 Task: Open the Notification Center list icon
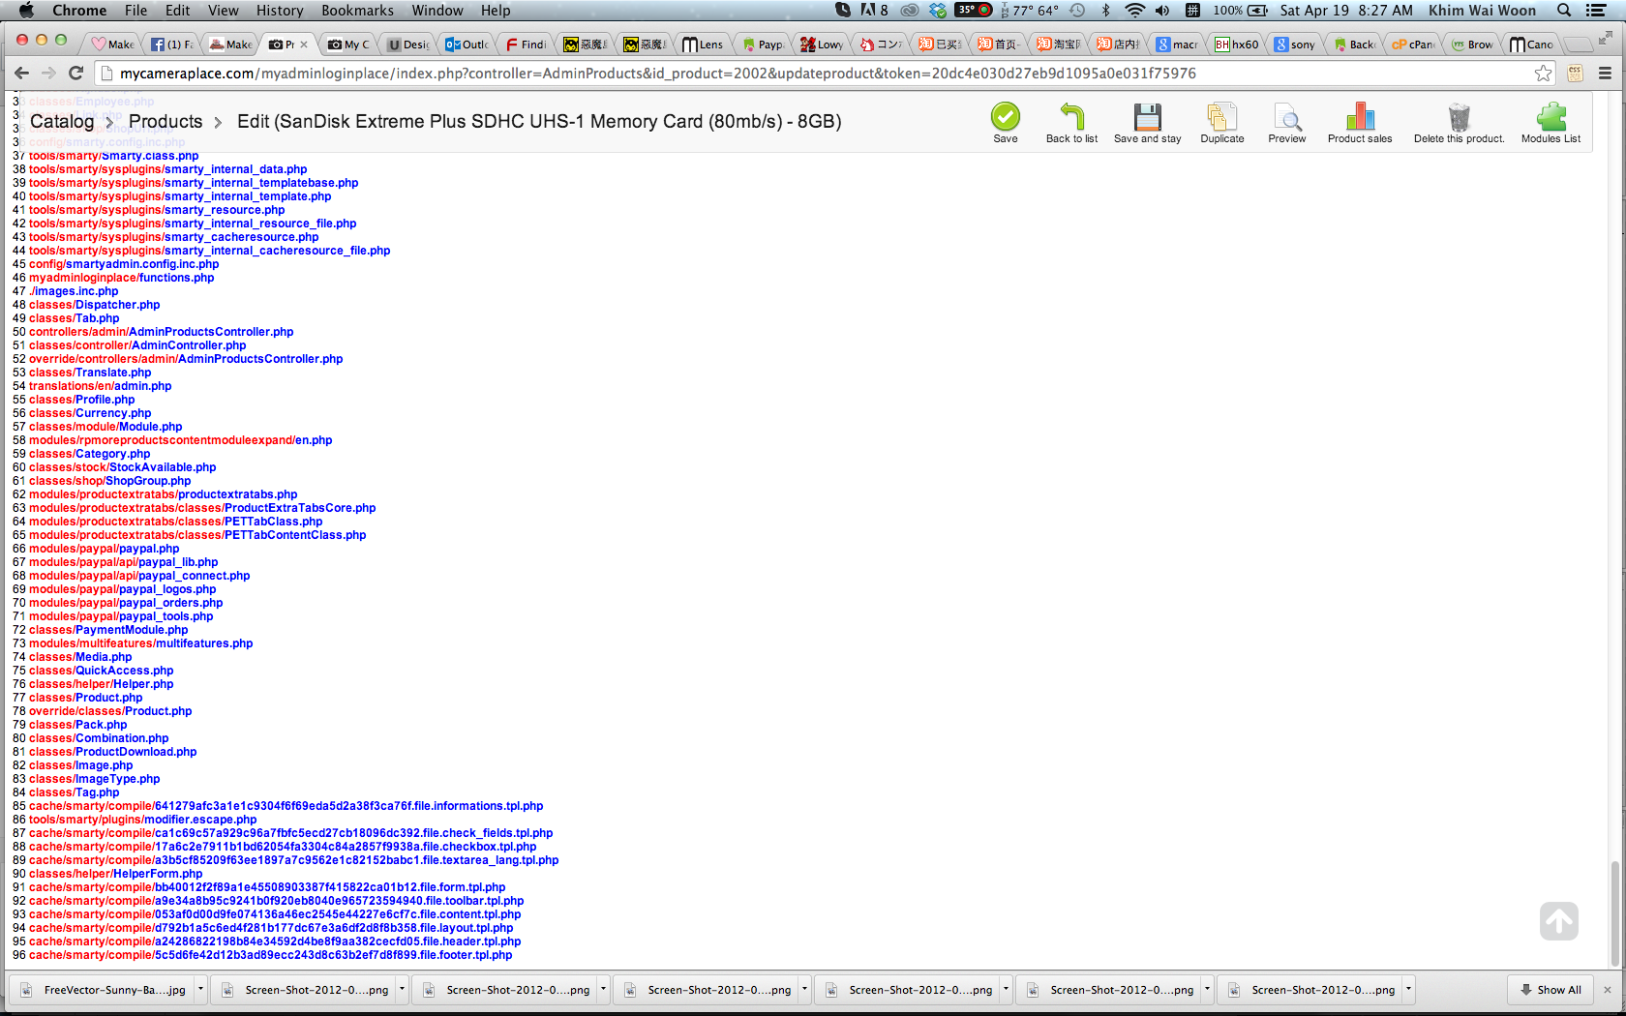click(x=1596, y=11)
